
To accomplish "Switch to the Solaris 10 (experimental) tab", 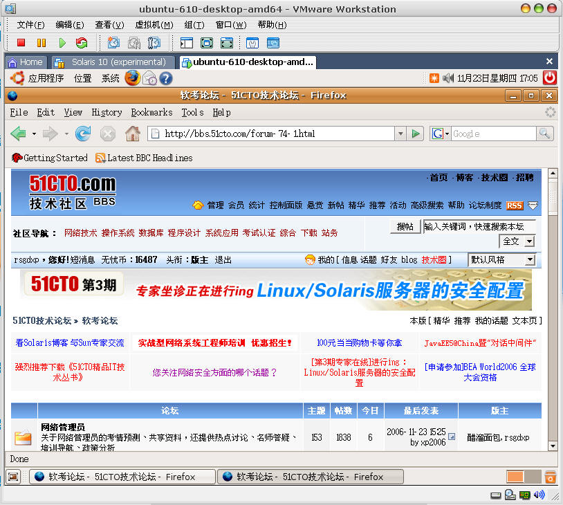I will click(x=113, y=62).
